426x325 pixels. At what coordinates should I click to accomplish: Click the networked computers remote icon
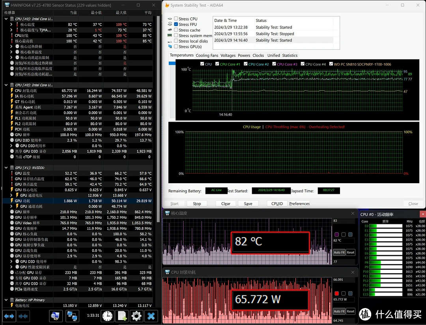pos(72,316)
